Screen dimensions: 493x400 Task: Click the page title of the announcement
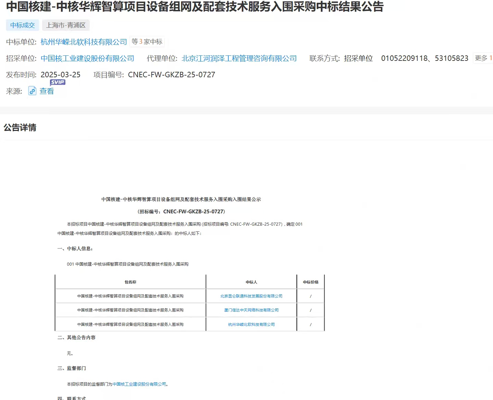[195, 6]
